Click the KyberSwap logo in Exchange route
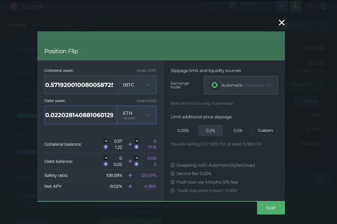Image resolution: width=337 pixels, height=224 pixels. click(215, 85)
